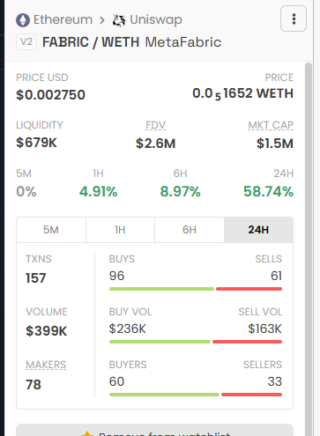
Task: Click the star icon on watchlist button
Action: click(87, 433)
